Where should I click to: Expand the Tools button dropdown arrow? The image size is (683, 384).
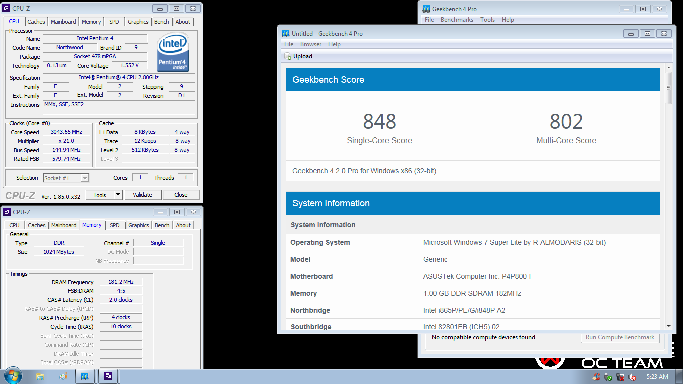[x=118, y=195]
